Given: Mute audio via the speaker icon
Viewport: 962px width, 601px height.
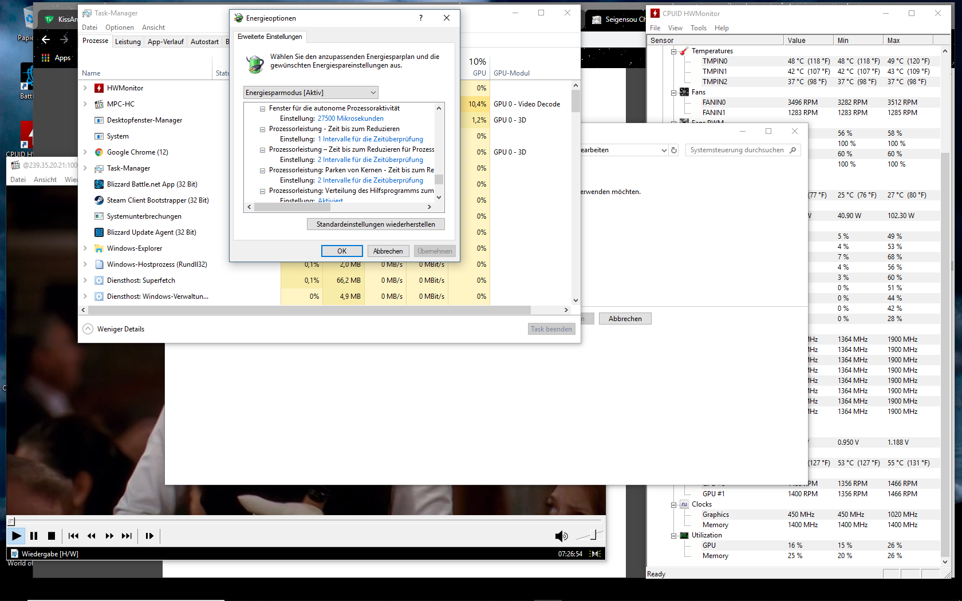Looking at the screenshot, I should pyautogui.click(x=561, y=536).
